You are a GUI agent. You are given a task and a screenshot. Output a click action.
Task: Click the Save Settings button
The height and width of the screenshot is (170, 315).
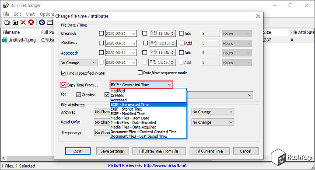click(112, 151)
